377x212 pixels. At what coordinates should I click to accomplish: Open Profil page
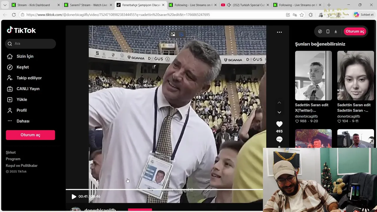(16, 110)
